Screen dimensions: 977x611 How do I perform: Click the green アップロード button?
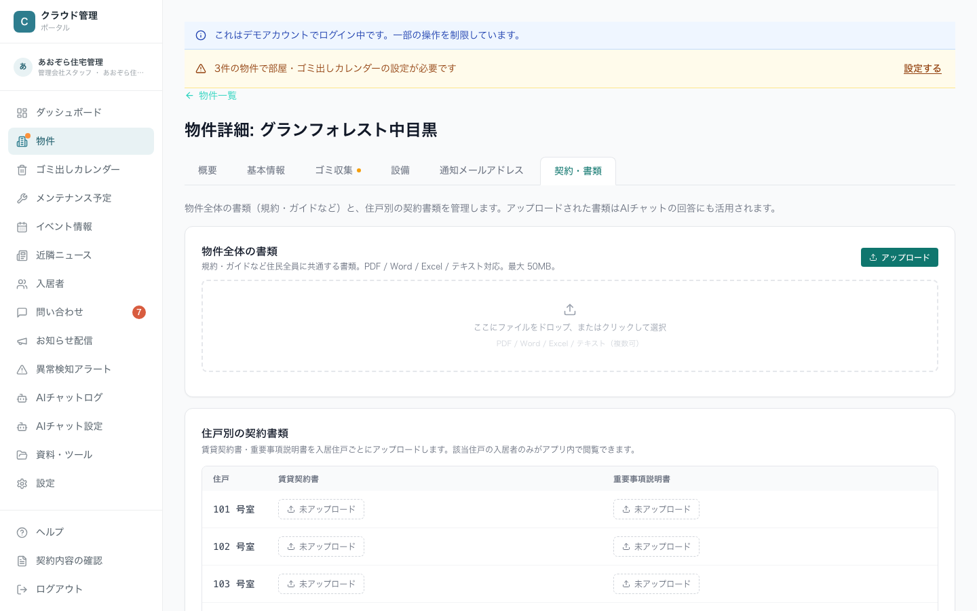(x=900, y=257)
